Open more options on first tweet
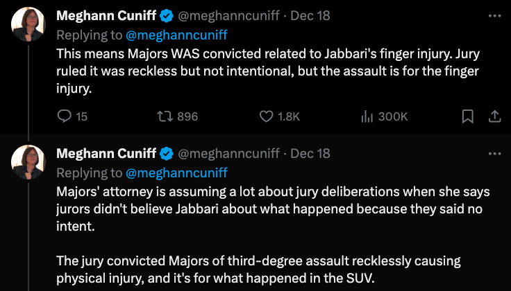 click(494, 15)
